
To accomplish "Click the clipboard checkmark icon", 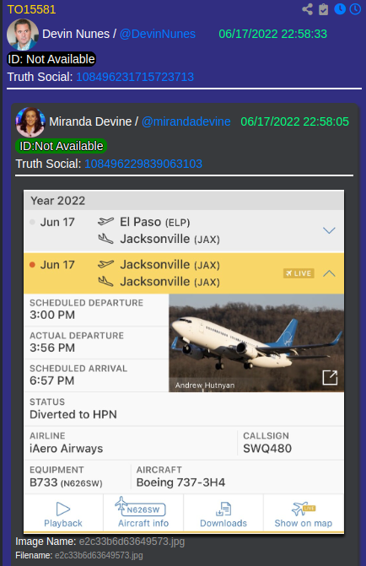I will [x=323, y=9].
